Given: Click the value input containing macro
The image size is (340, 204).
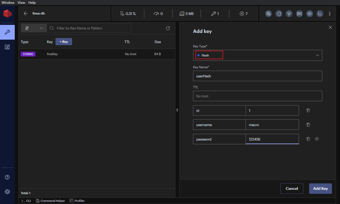Looking at the screenshot, I should tap(272, 125).
